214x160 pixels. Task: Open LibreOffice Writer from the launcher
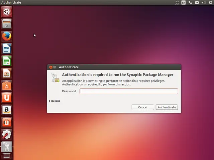[x=7, y=48]
